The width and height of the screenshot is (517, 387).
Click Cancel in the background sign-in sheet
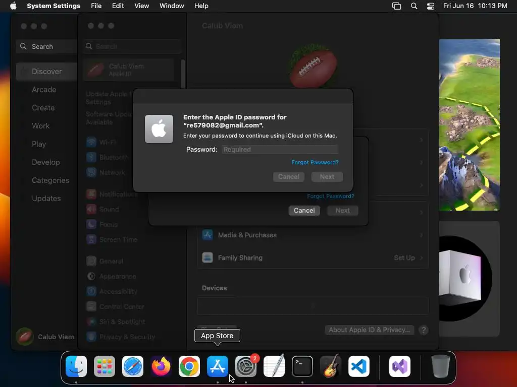click(x=304, y=211)
